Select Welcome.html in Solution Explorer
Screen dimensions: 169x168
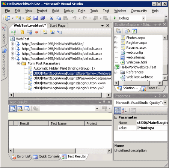[137, 62]
